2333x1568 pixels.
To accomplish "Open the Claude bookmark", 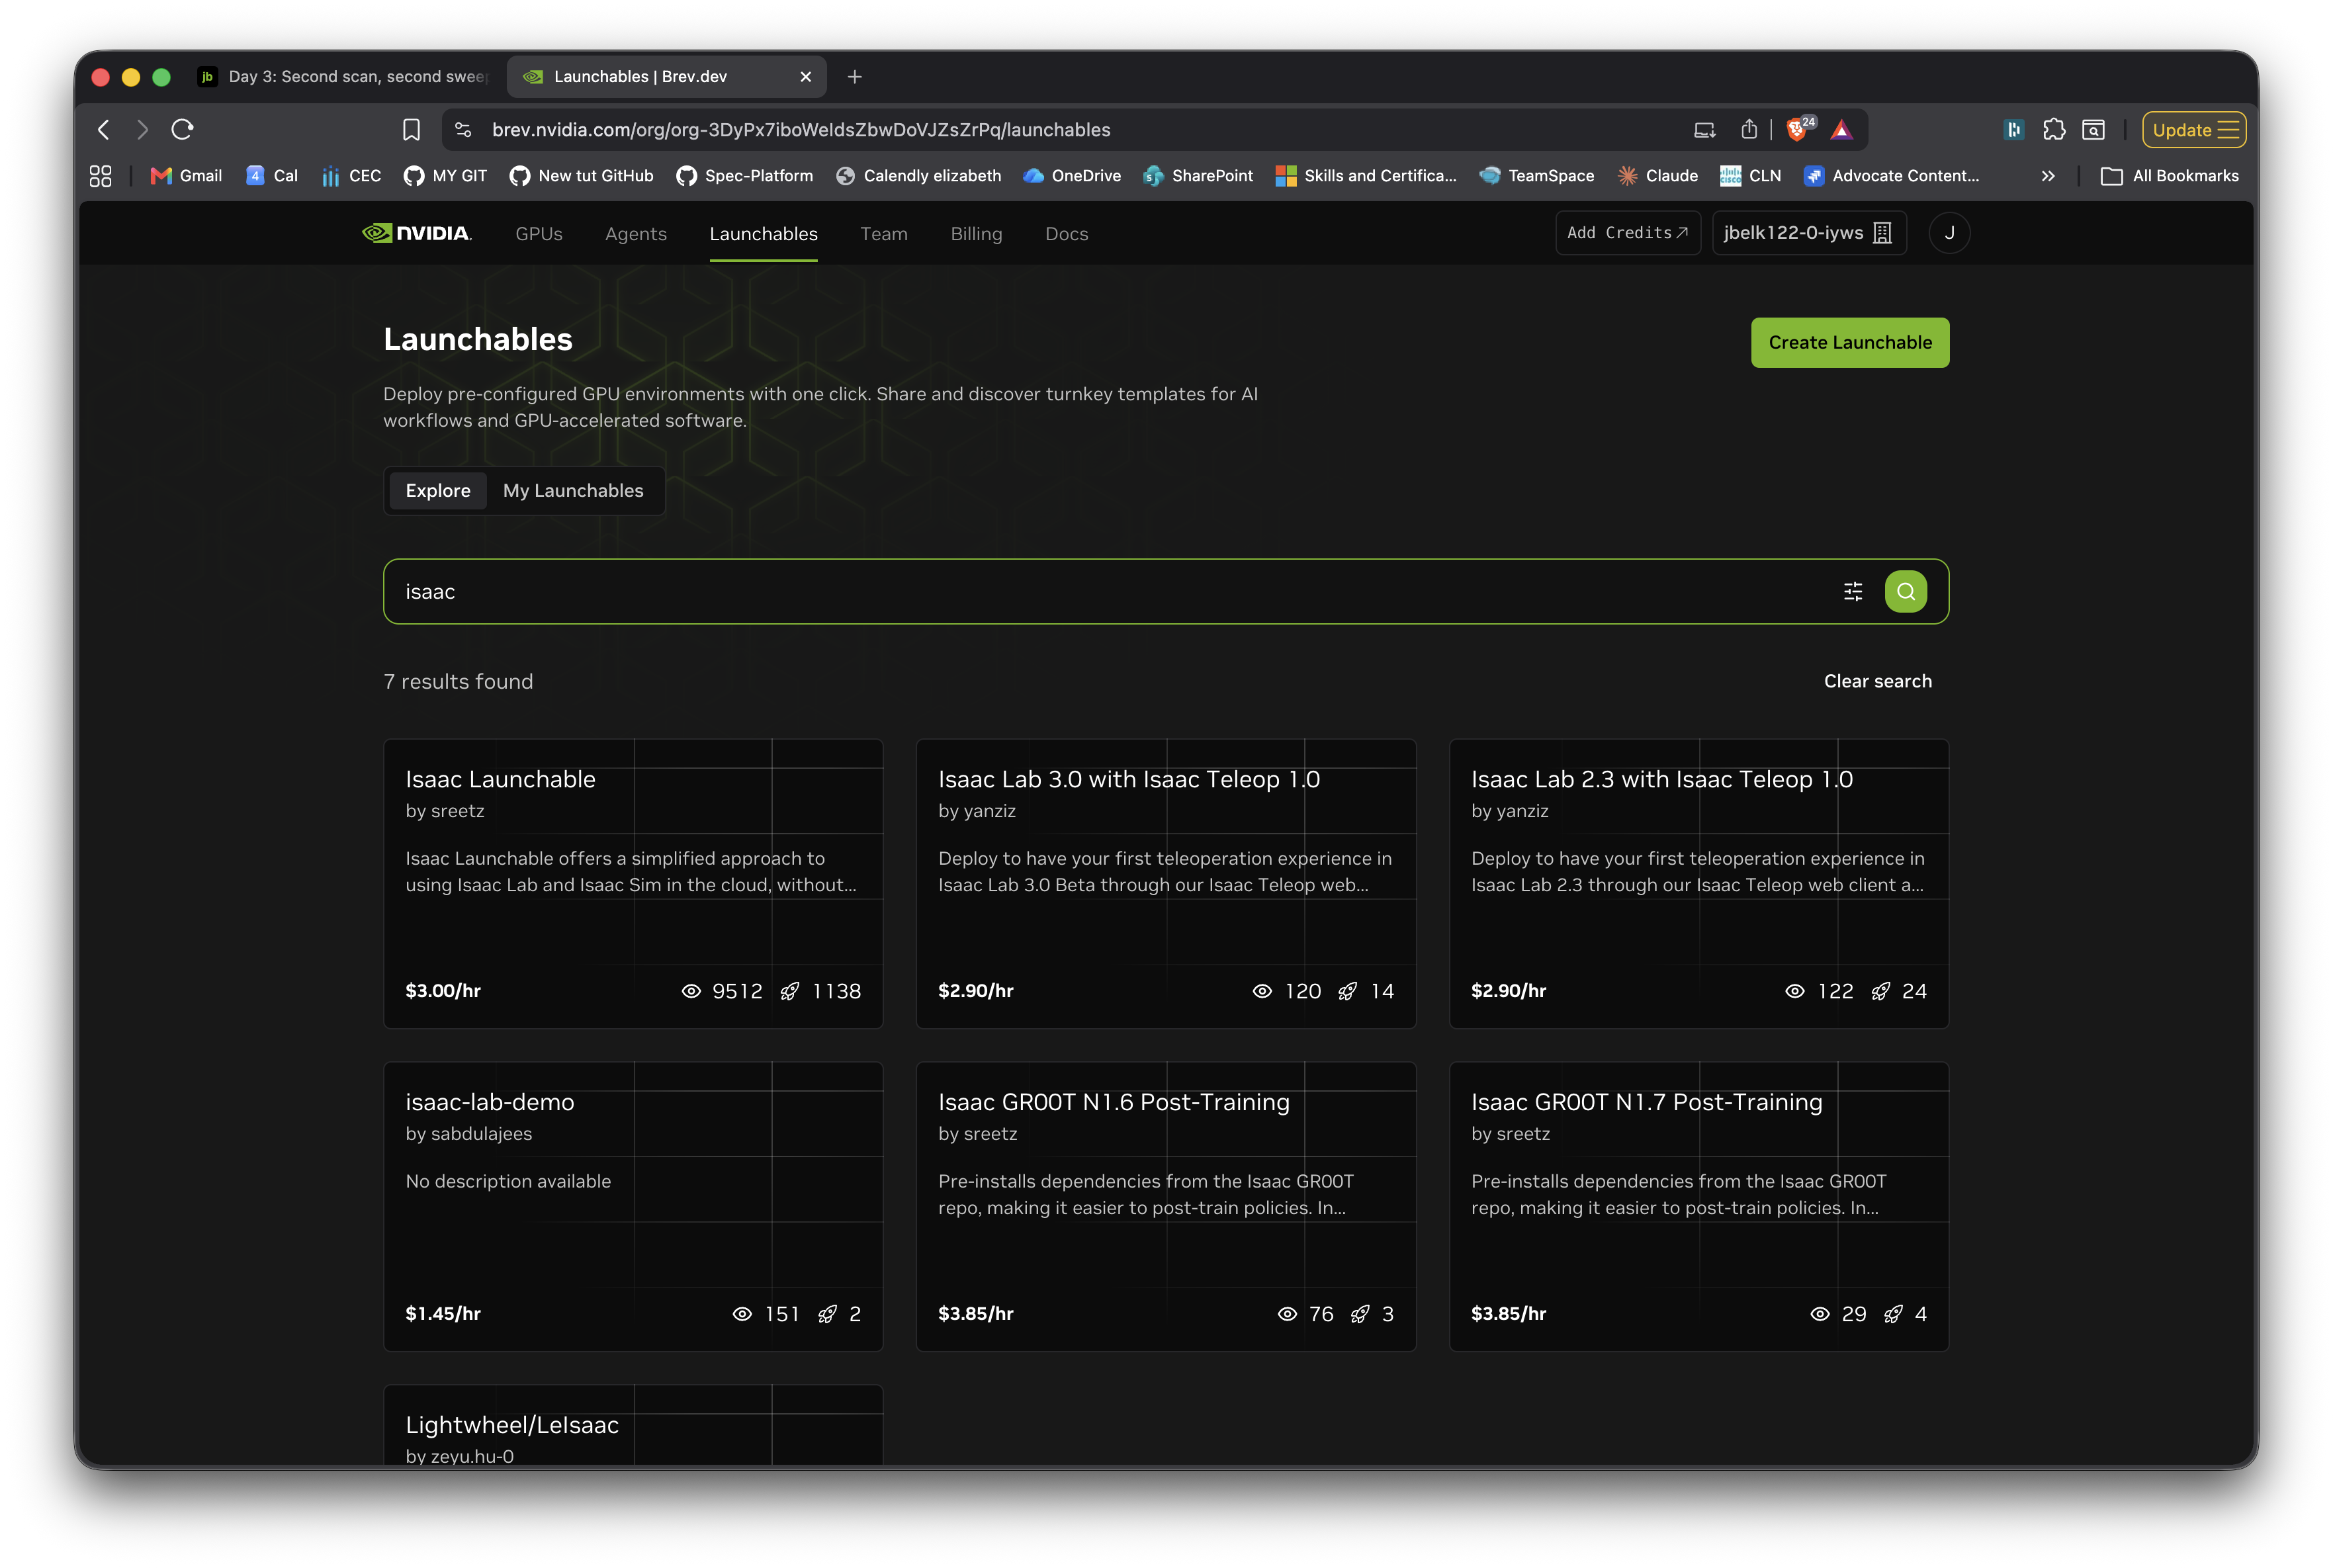I will pyautogui.click(x=1657, y=176).
